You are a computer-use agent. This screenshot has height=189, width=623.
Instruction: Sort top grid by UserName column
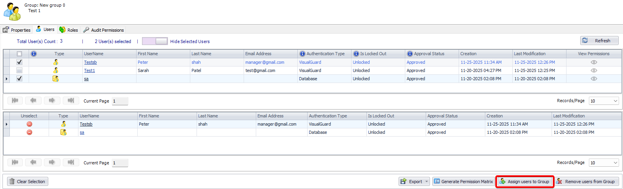click(x=109, y=54)
